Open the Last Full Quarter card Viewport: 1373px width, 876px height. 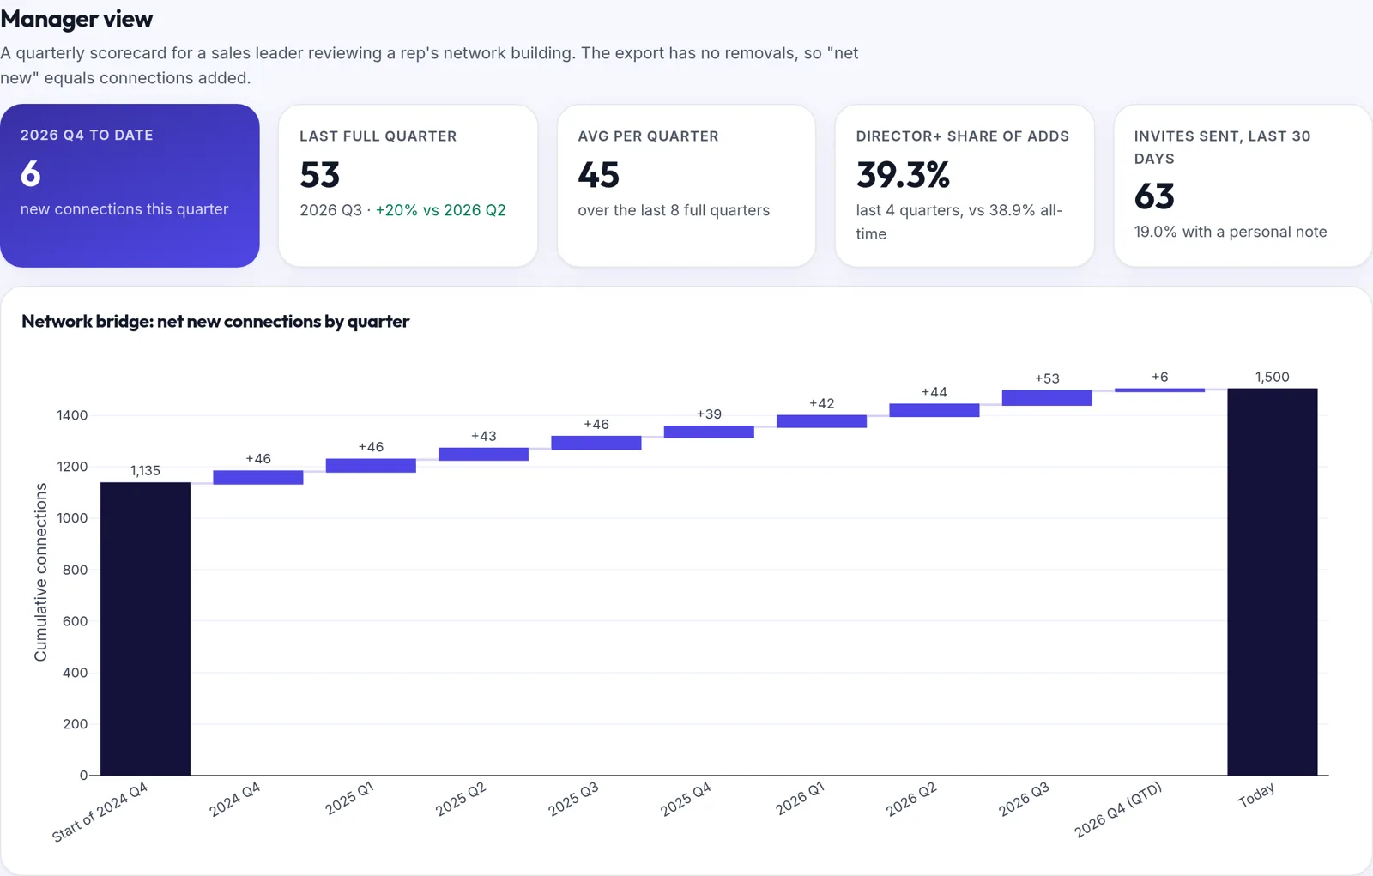coord(408,185)
